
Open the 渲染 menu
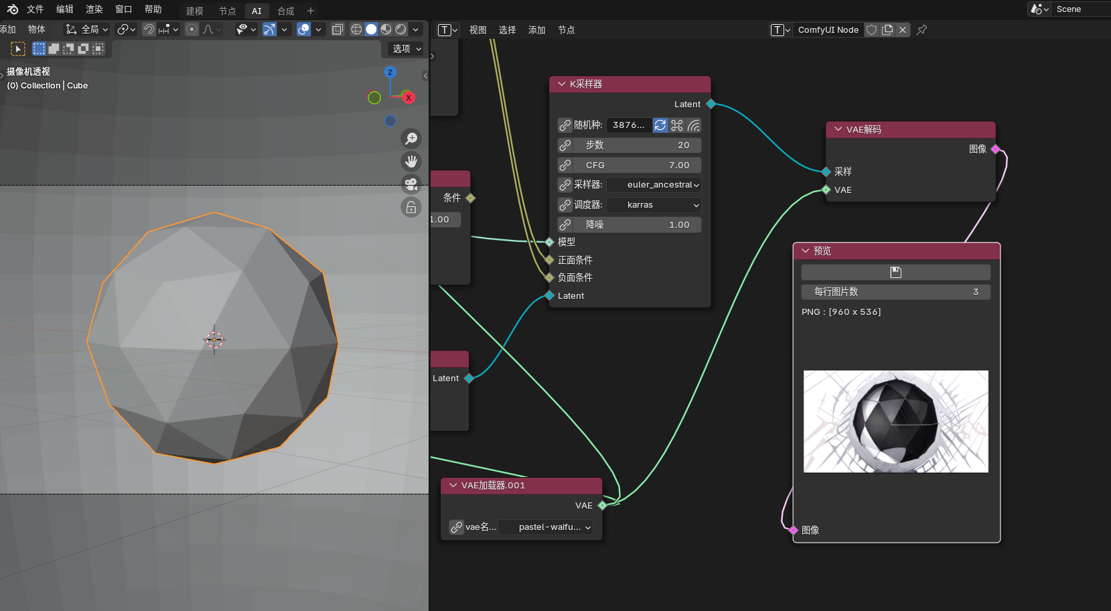pyautogui.click(x=94, y=9)
